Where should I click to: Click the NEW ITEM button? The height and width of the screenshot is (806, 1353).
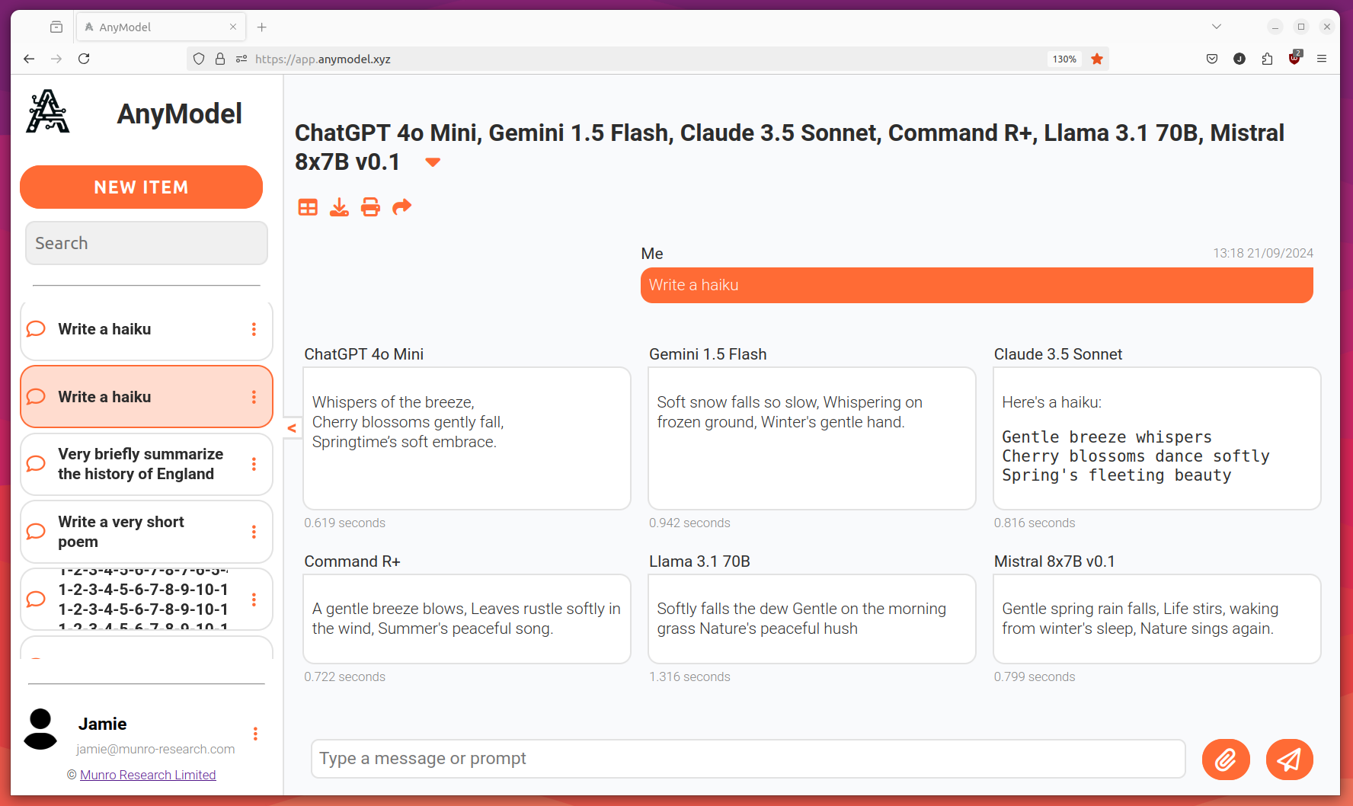[141, 187]
